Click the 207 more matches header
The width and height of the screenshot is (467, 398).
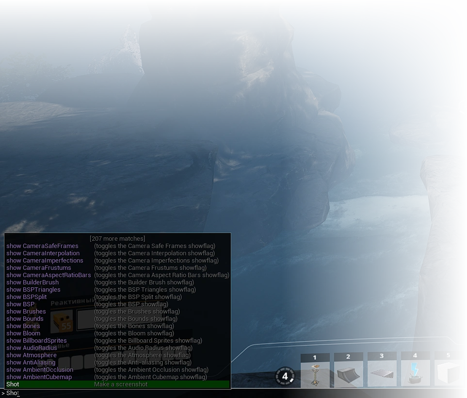click(x=117, y=238)
